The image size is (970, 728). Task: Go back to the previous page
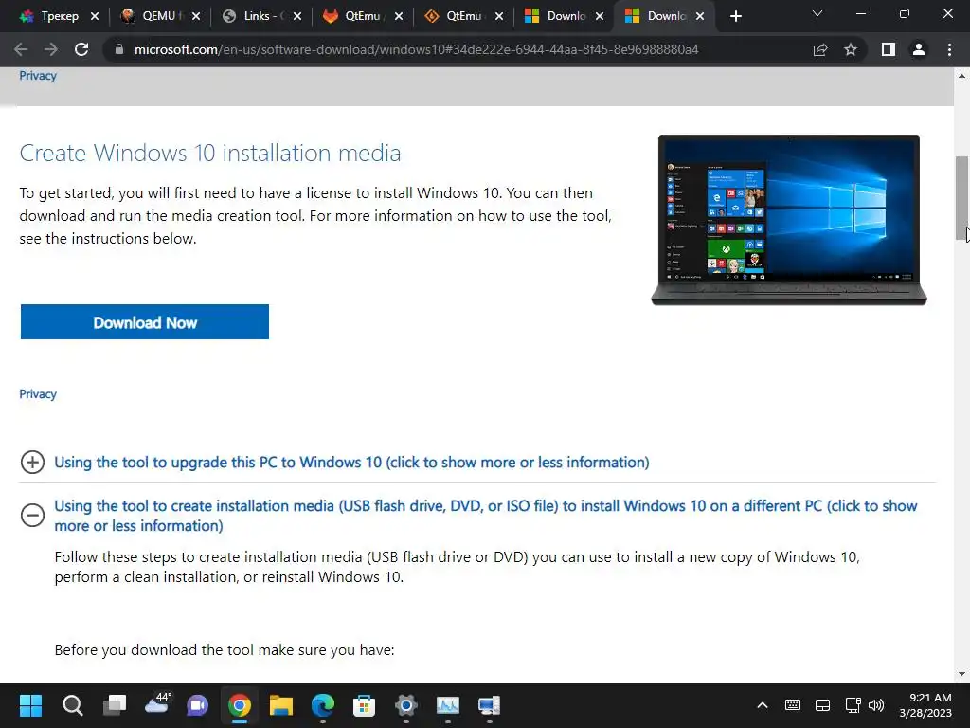point(21,49)
